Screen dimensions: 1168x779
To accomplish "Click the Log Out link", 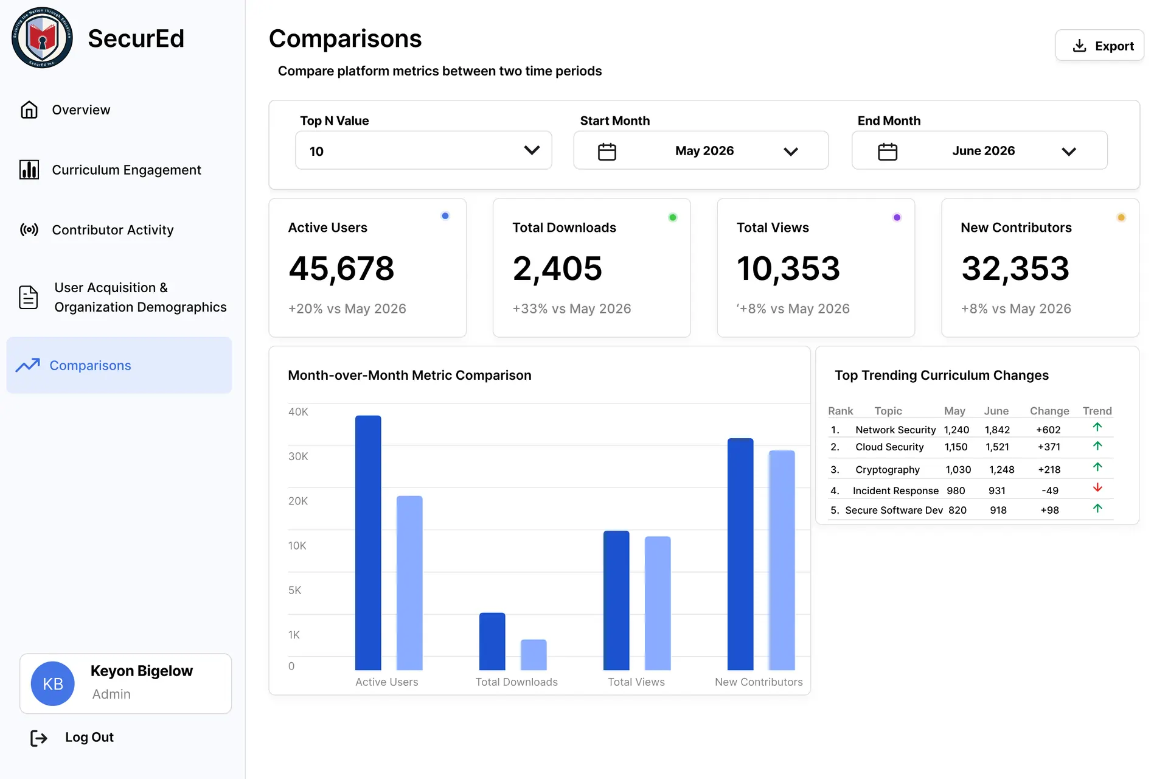I will pos(89,738).
